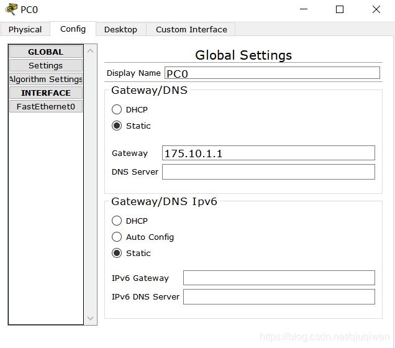
Task: Click the GLOBAL section header button
Action: coord(46,52)
